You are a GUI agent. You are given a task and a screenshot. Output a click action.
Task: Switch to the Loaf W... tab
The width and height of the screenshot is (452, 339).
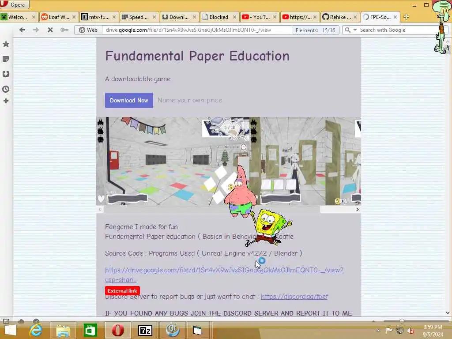point(59,17)
